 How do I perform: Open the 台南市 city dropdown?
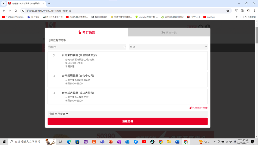(87, 47)
